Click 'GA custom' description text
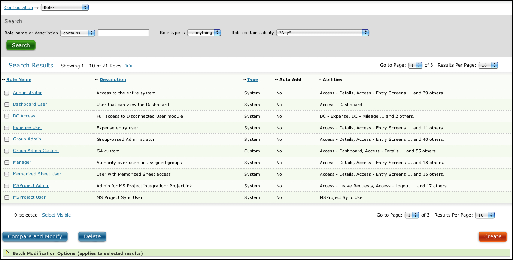Screen dimensions: 513x260 [108, 151]
